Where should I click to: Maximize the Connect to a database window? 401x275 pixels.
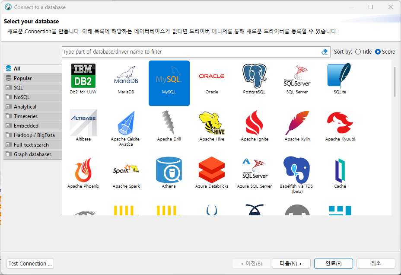pos(371,7)
